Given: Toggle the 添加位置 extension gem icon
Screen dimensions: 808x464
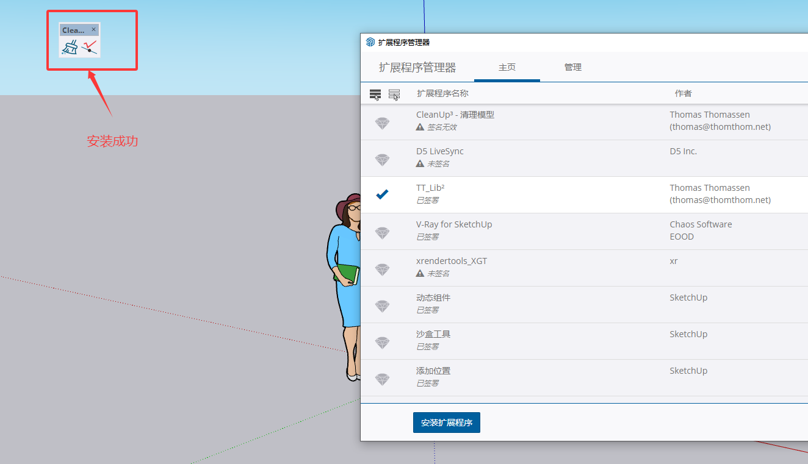Looking at the screenshot, I should click(382, 379).
